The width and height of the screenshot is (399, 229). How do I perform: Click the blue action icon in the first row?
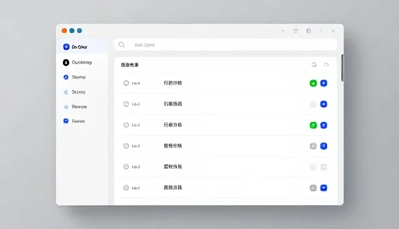pyautogui.click(x=324, y=83)
